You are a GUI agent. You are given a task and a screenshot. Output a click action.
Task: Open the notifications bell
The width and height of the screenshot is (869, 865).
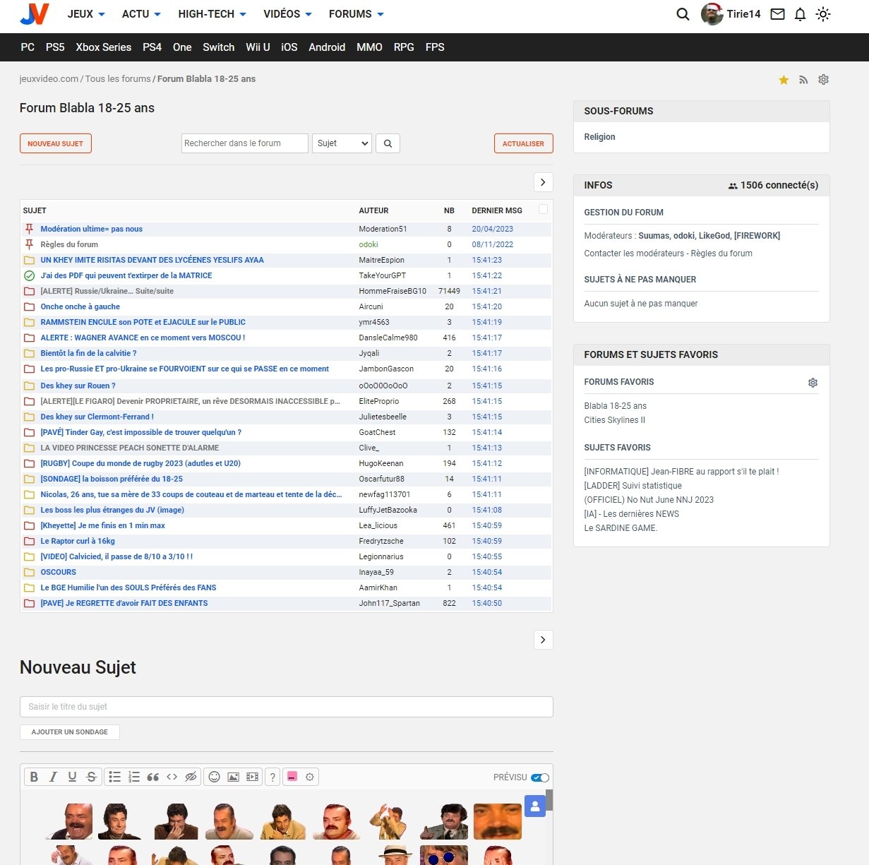[800, 14]
